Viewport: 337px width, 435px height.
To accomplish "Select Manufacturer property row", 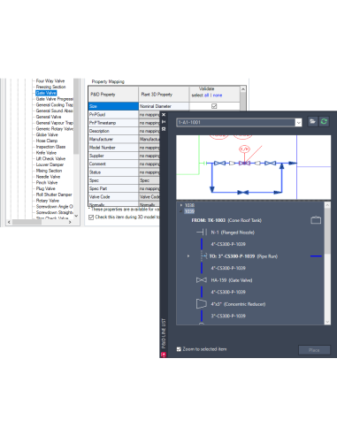I will pyautogui.click(x=113, y=139).
